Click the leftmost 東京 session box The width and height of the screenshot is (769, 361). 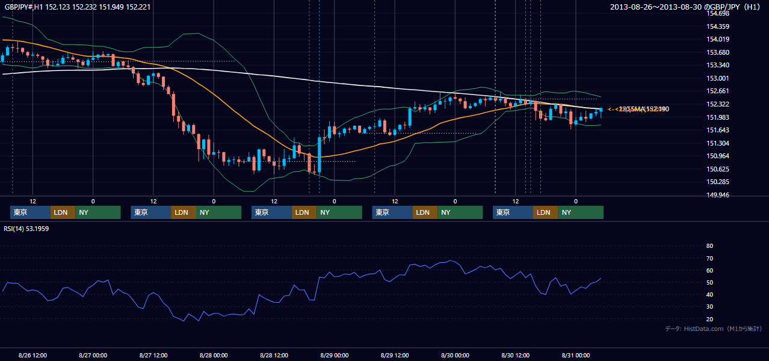(30, 212)
